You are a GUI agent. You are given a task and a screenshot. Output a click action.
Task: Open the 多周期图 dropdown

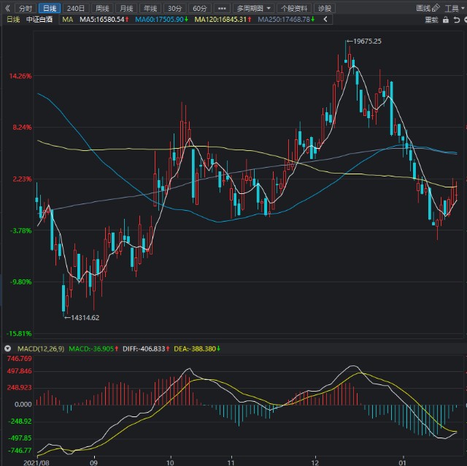252,8
